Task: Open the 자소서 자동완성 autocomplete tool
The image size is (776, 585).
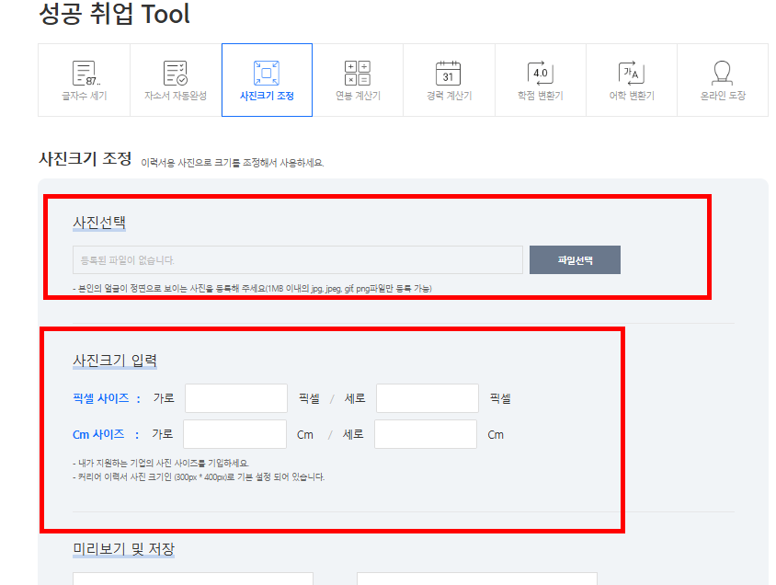Action: (174, 80)
